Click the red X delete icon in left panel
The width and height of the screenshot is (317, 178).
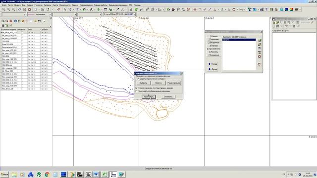[11, 21]
